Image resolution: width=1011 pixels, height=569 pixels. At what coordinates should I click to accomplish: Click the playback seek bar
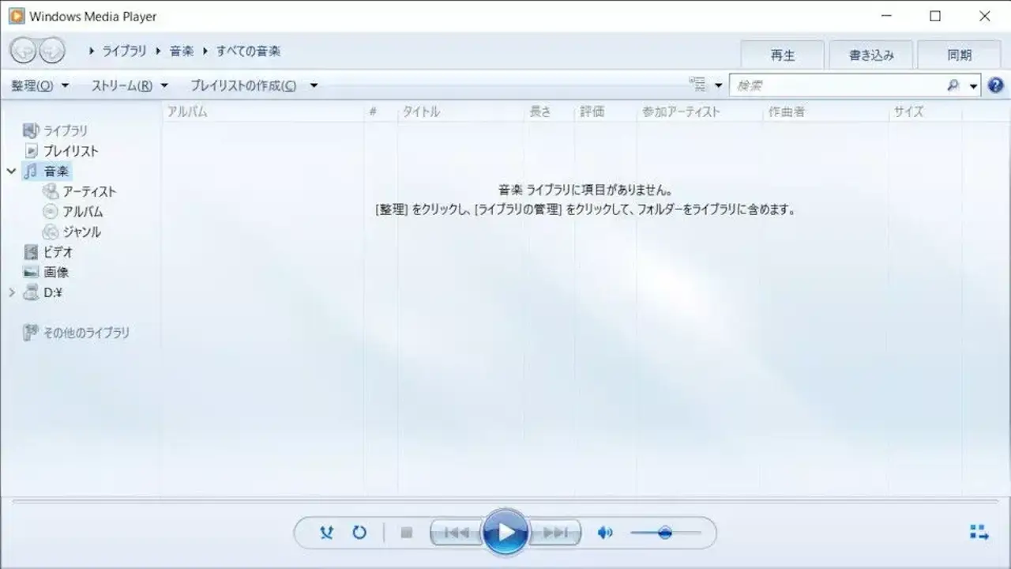[x=505, y=501]
